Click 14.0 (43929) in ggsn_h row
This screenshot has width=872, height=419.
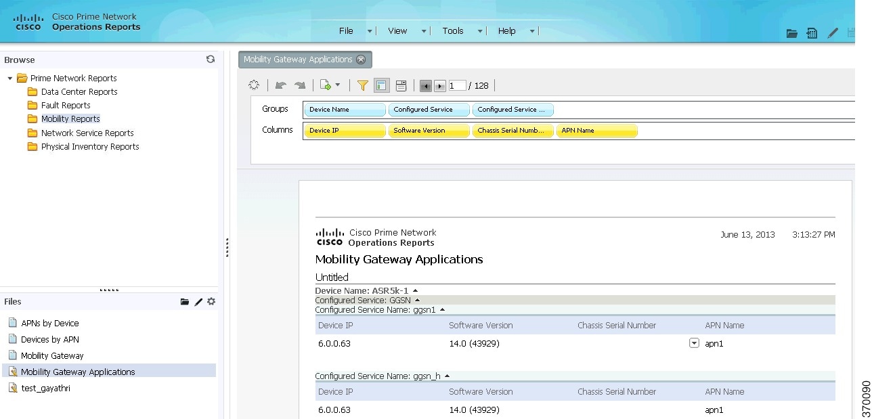pyautogui.click(x=475, y=410)
